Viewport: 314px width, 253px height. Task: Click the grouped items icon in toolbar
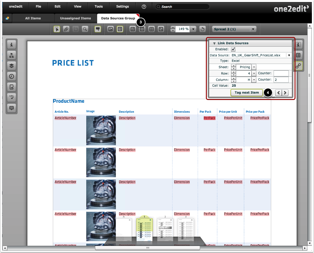pyautogui.click(x=161, y=29)
